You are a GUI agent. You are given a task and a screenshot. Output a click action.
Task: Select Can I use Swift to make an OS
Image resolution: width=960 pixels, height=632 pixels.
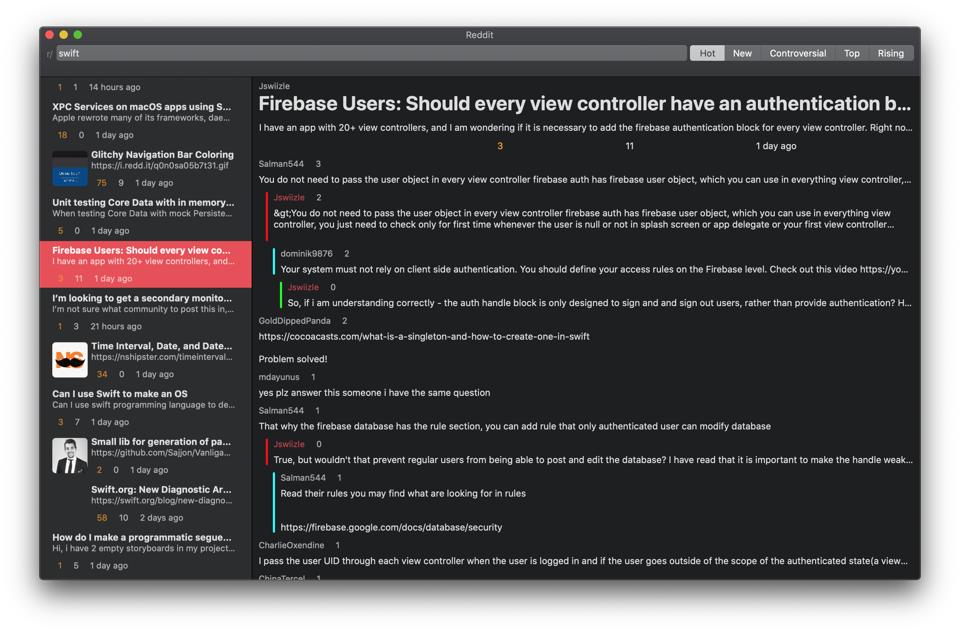point(120,394)
